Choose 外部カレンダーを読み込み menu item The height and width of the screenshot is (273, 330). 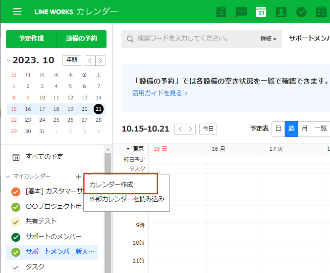[126, 199]
